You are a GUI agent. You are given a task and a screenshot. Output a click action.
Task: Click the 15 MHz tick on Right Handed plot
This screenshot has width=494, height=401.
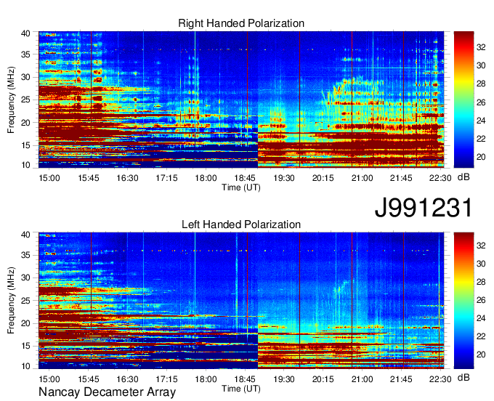click(x=25, y=145)
